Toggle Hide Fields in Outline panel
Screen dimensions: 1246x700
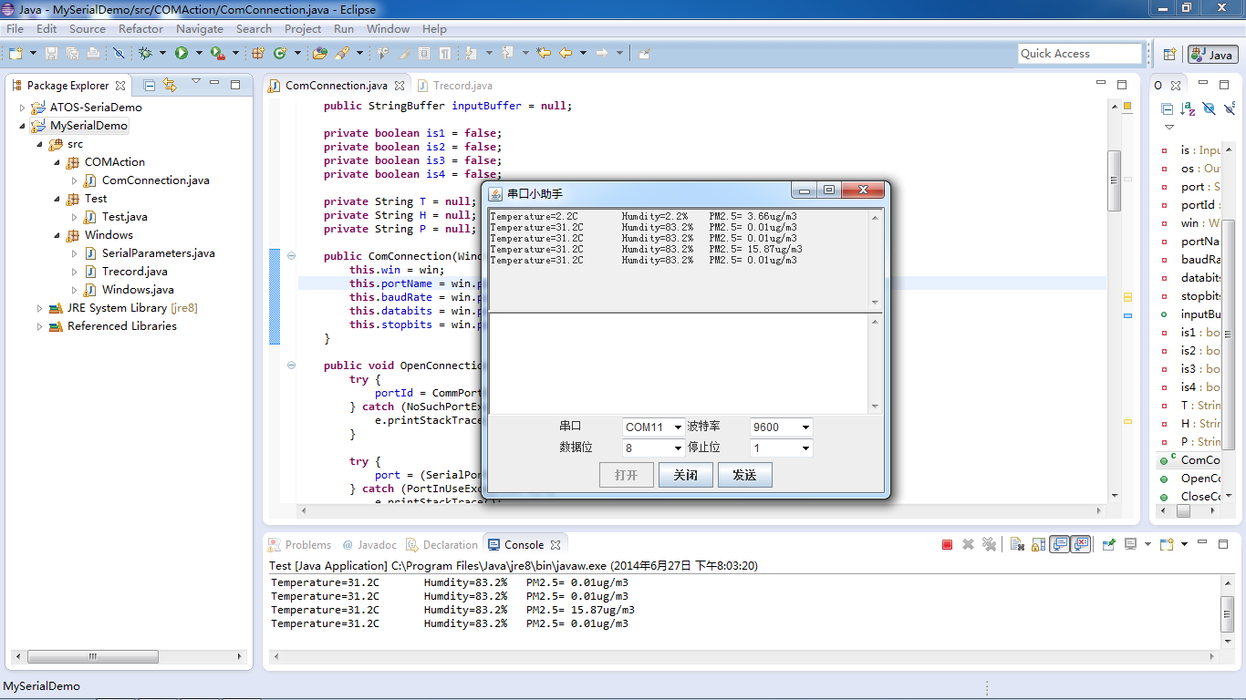pyautogui.click(x=1210, y=109)
